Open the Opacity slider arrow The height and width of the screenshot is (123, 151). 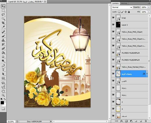[148, 8]
